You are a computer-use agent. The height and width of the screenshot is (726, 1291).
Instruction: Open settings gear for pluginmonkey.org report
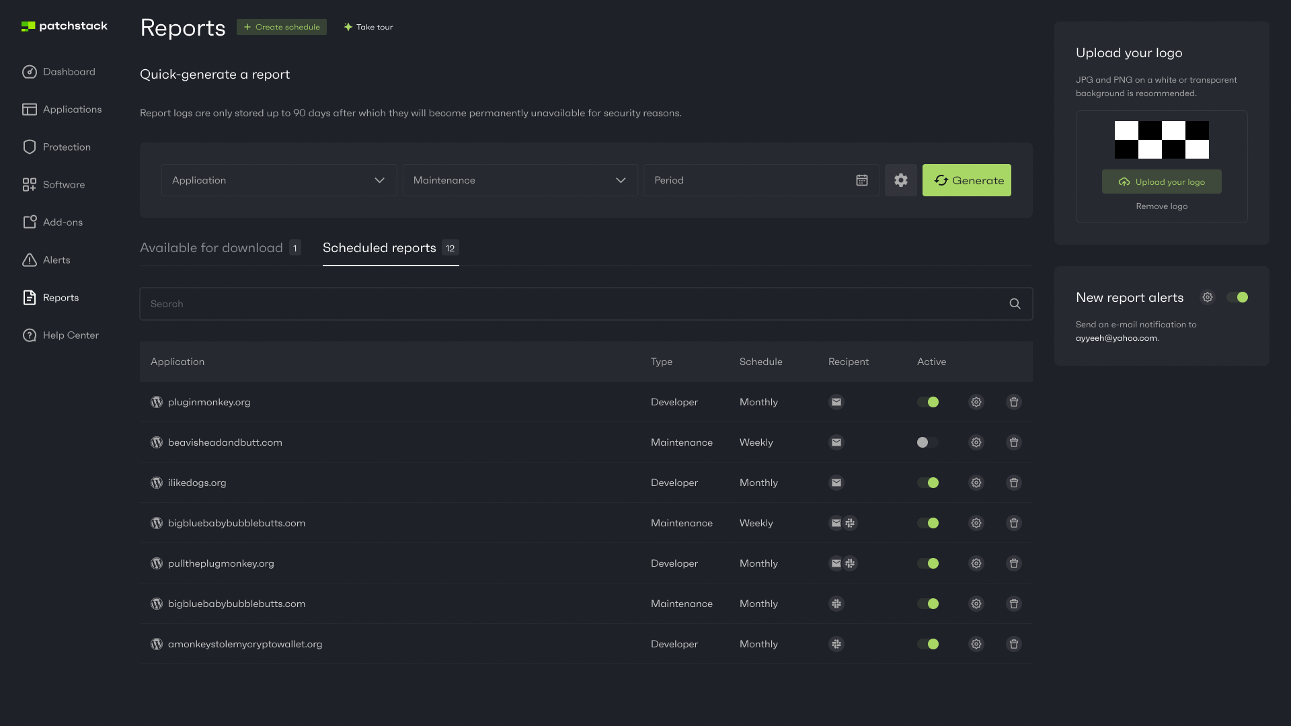976,402
